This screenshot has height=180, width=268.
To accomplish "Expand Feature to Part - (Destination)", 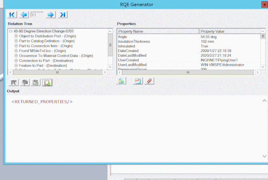I will [x=16, y=65].
